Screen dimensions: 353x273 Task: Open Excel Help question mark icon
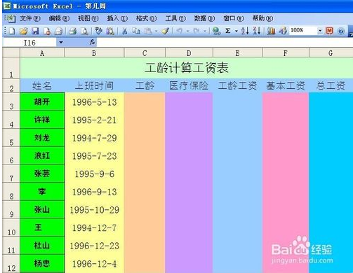click(x=341, y=31)
